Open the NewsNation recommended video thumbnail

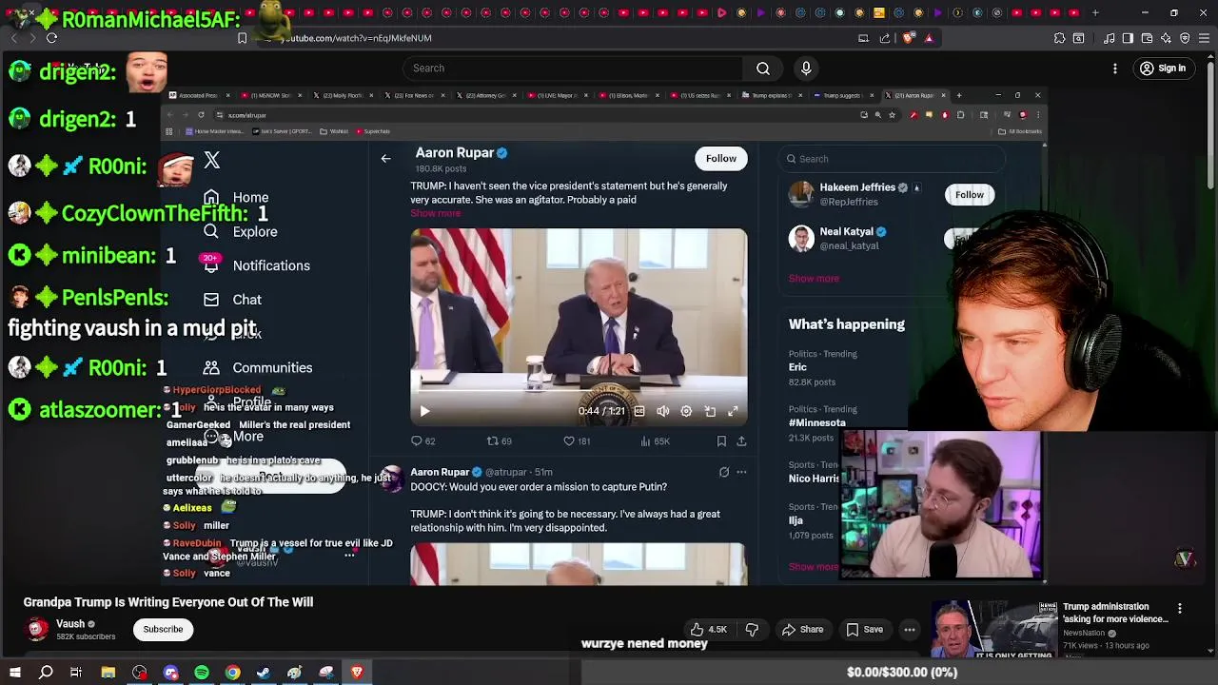994,629
